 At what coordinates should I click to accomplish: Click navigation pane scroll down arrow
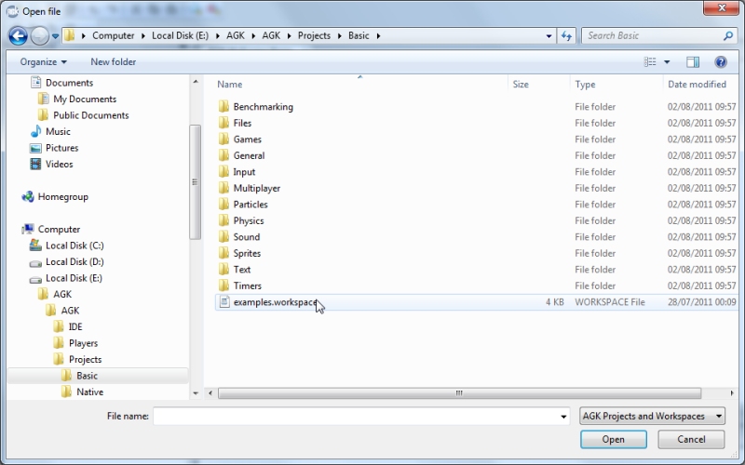[x=196, y=393]
